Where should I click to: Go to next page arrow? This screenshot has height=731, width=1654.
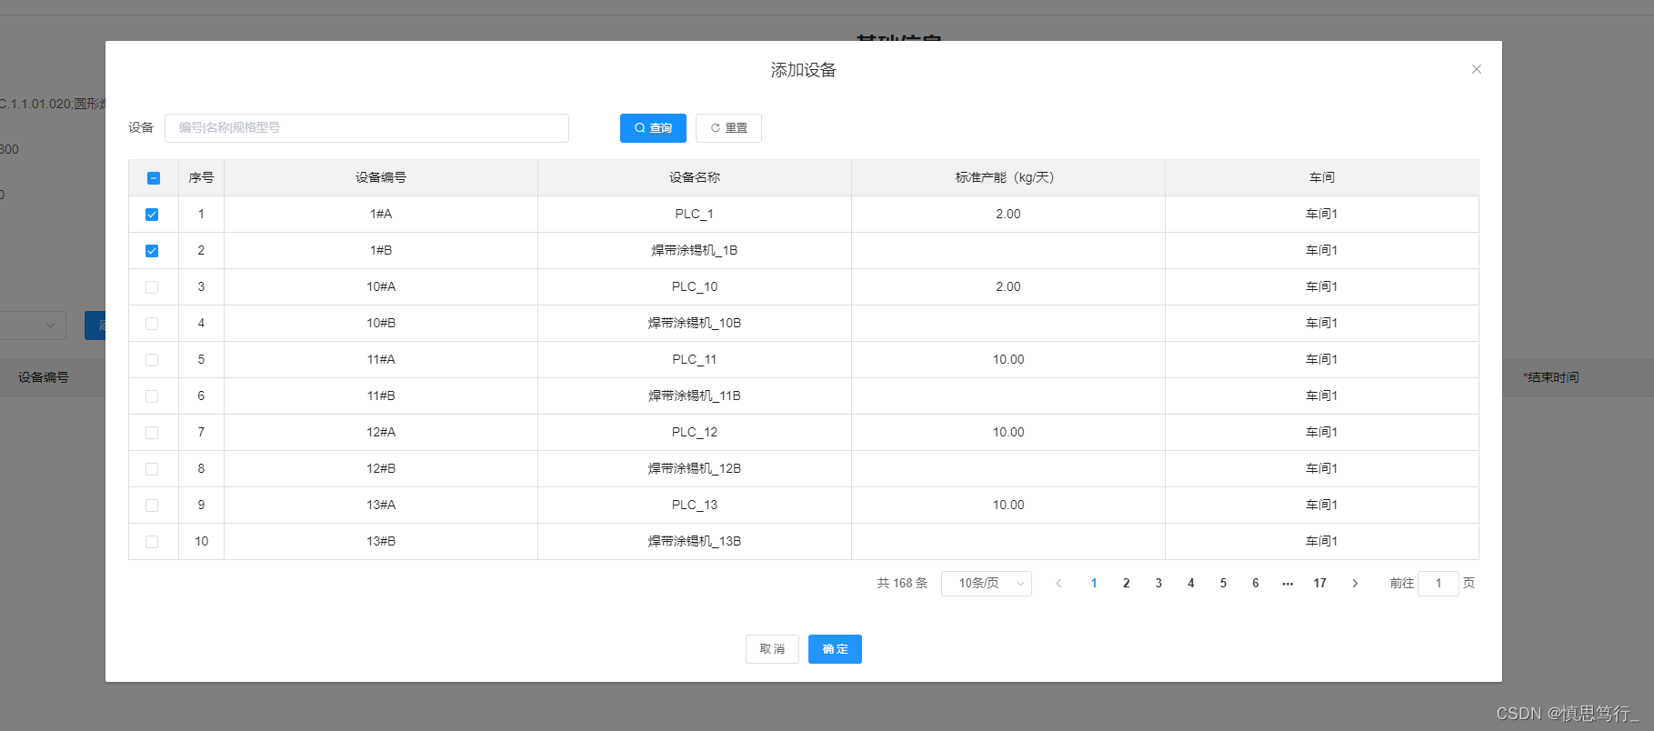[1355, 584]
